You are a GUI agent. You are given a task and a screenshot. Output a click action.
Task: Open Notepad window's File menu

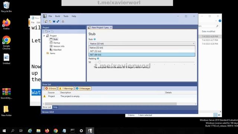click(x=33, y=22)
